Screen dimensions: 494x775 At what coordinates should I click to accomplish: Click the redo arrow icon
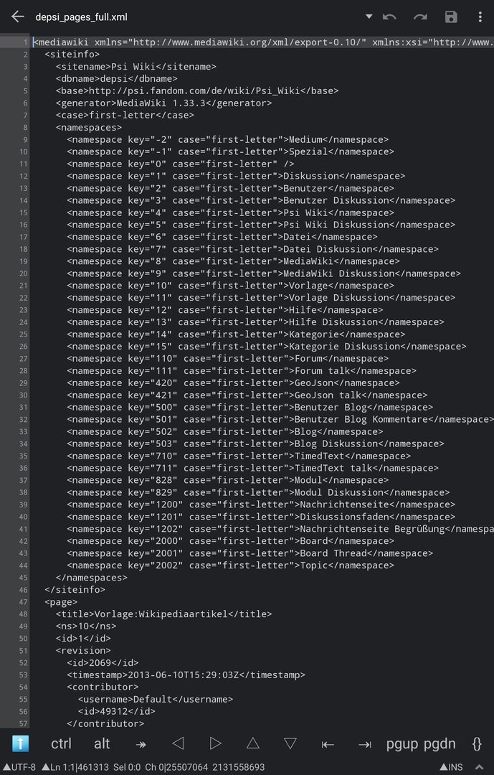[420, 17]
